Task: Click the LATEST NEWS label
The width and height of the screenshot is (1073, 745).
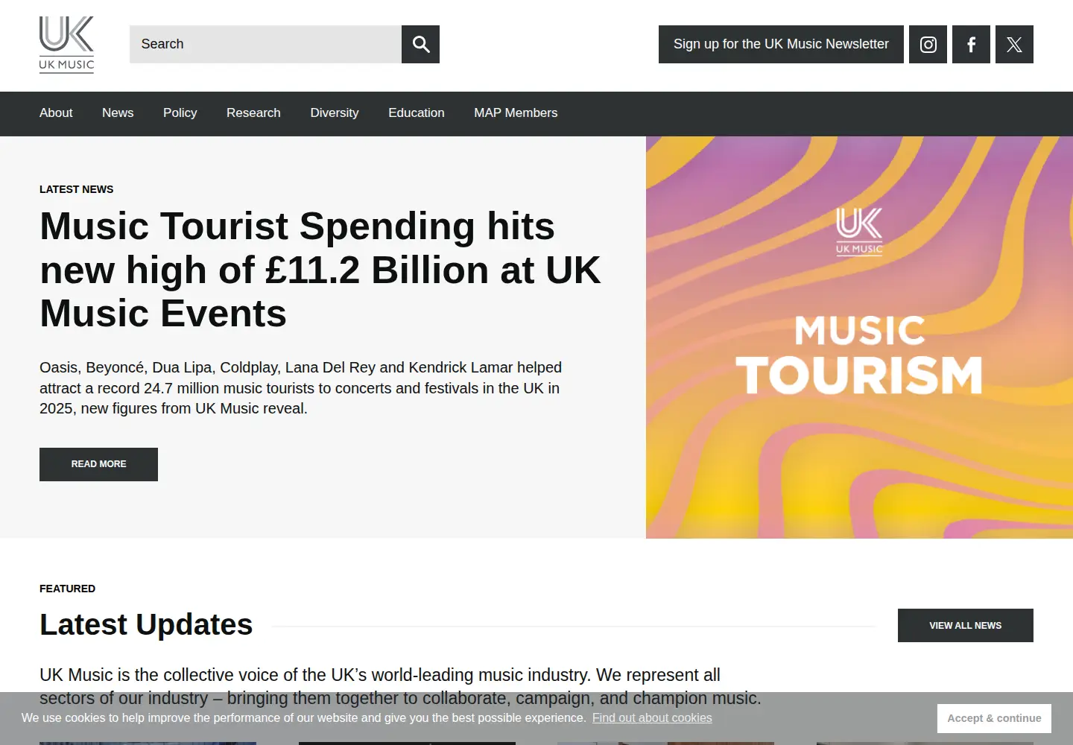Action: (x=77, y=189)
